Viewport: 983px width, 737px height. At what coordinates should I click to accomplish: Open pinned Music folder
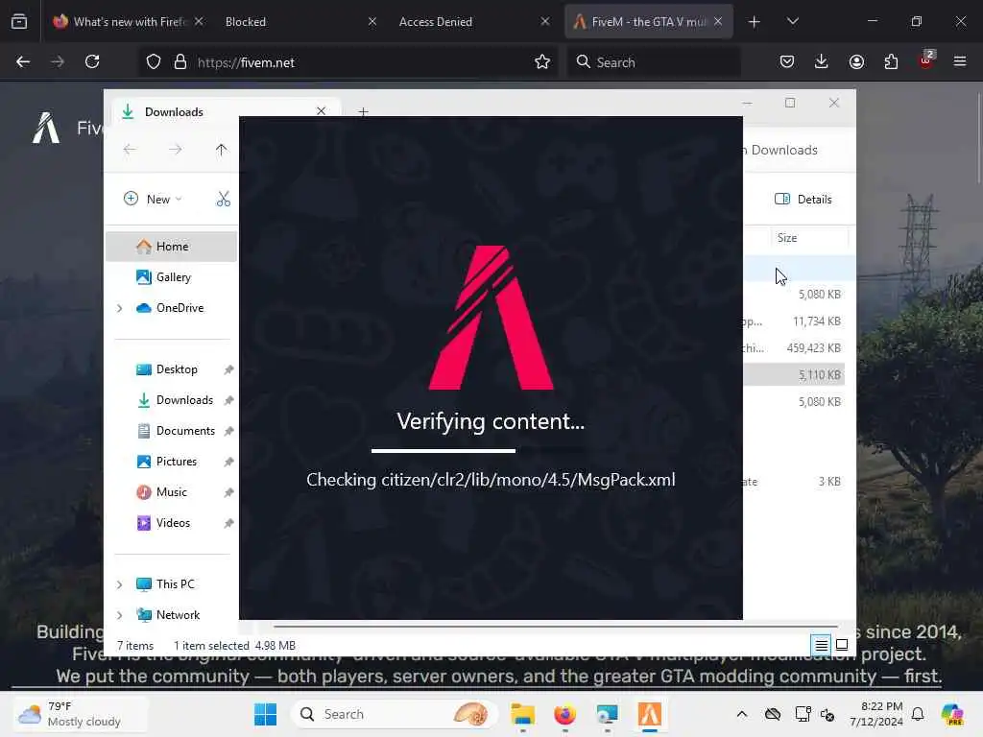(171, 492)
